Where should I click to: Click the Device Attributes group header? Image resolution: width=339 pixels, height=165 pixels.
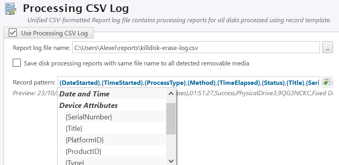[x=88, y=106]
